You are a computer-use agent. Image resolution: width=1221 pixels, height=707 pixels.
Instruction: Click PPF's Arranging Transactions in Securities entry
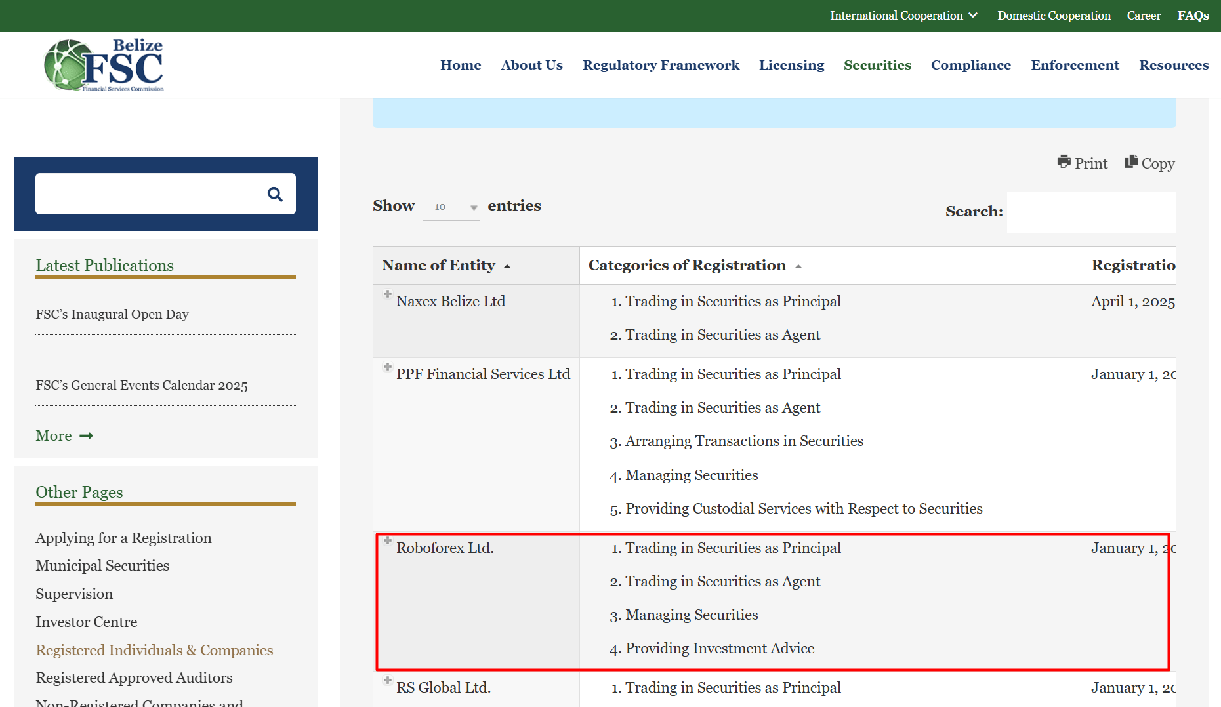(x=744, y=441)
